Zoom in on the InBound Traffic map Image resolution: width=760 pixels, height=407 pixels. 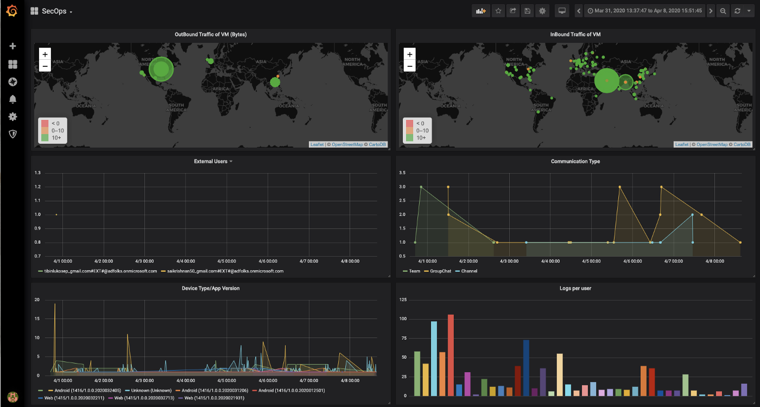pos(410,54)
